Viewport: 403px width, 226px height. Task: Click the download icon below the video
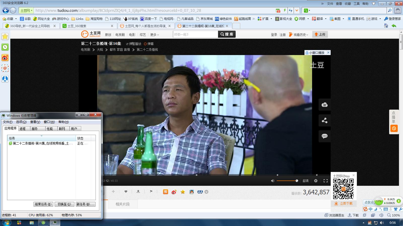tap(138, 192)
